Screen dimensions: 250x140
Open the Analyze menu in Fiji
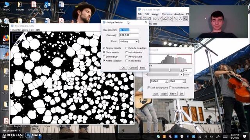[x=179, y=14]
